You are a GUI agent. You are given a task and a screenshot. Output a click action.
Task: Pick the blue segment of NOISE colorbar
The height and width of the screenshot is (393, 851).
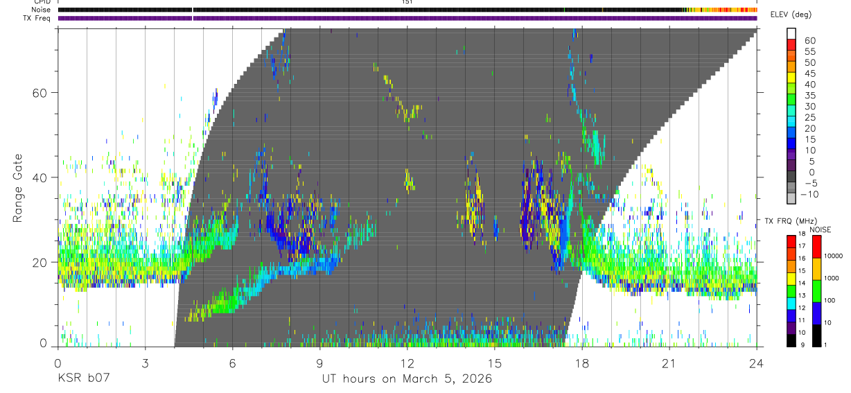coord(816,313)
